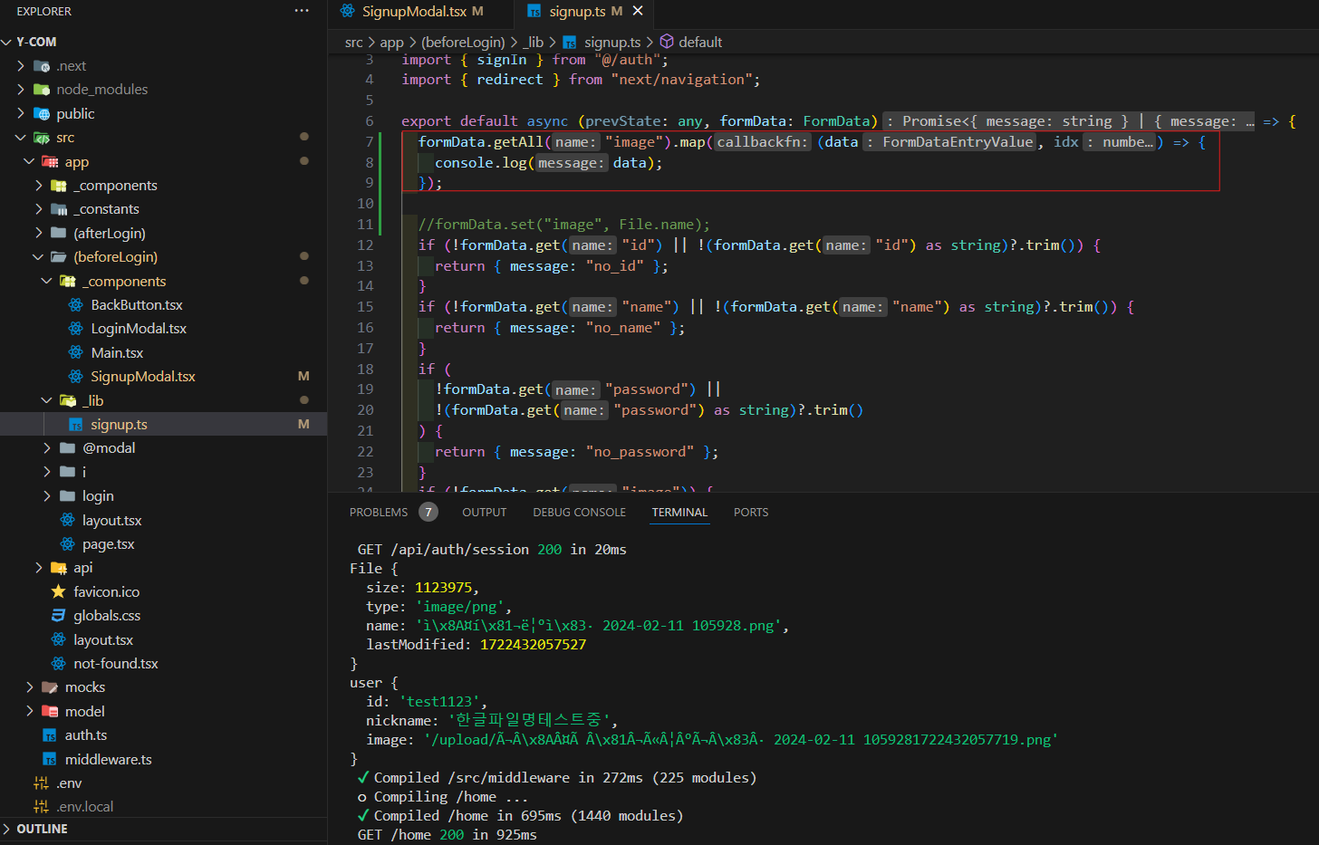Collapse the Y-COM root folder
The width and height of the screenshot is (1319, 845).
[x=6, y=42]
